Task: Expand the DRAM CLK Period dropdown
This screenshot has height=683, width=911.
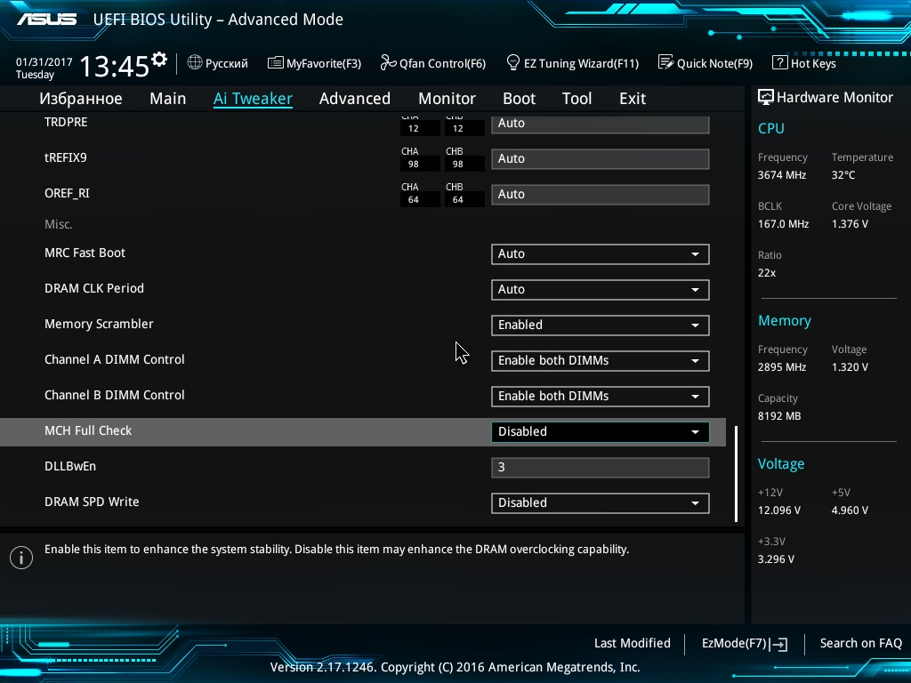Action: tap(601, 289)
